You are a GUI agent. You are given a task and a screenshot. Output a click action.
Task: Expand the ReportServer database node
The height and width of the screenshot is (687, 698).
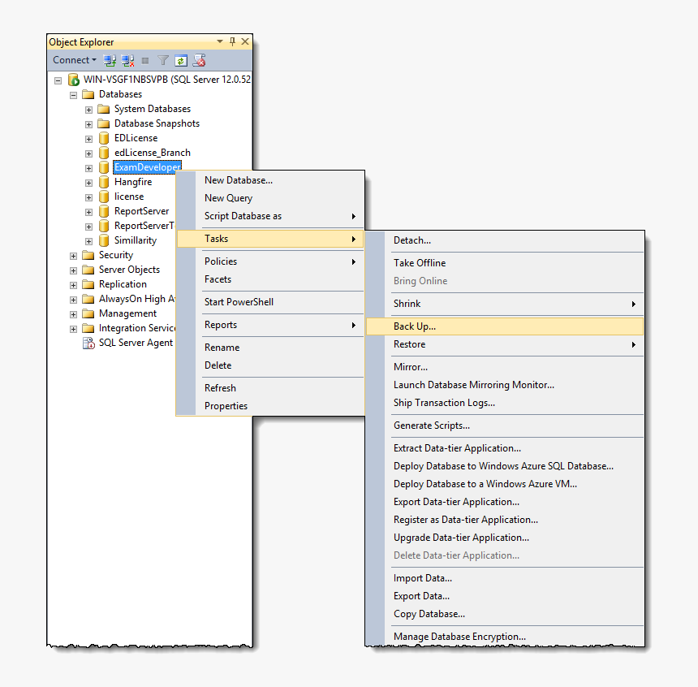(88, 210)
